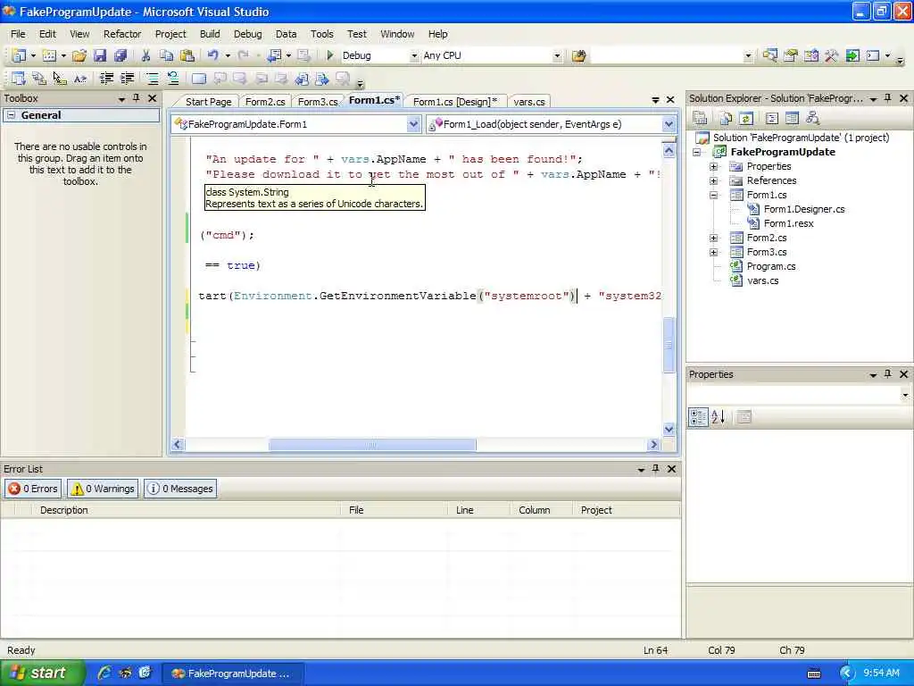Toggle auto-hide pin on Properties panel
Viewport: 914px width, 686px height.
(x=888, y=374)
